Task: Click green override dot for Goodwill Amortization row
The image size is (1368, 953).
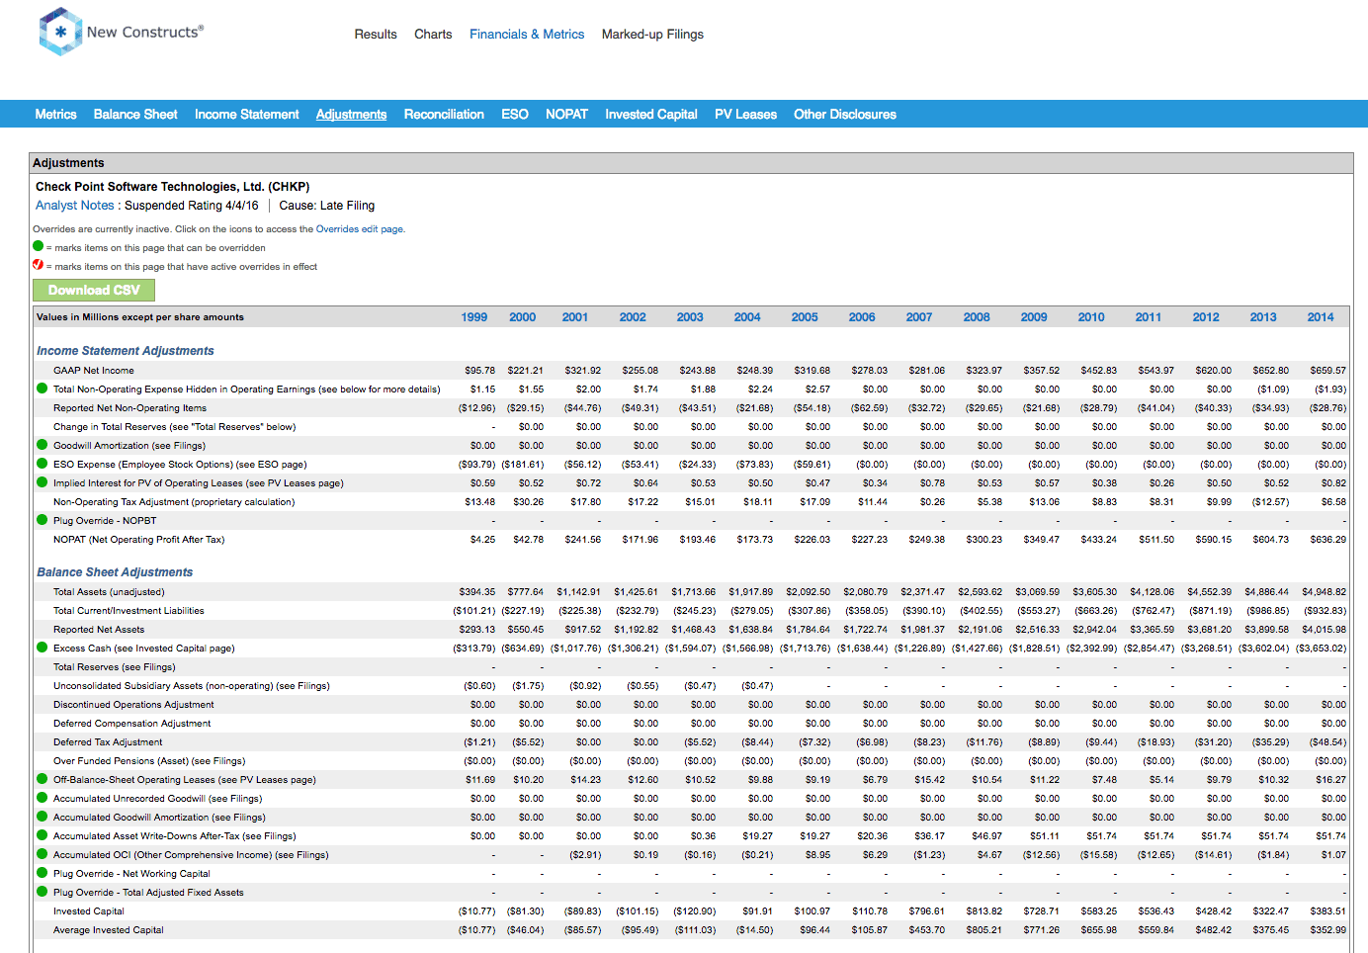Action: (42, 445)
